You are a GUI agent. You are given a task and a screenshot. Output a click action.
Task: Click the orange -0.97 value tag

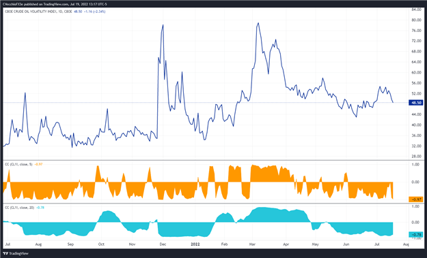417,199
